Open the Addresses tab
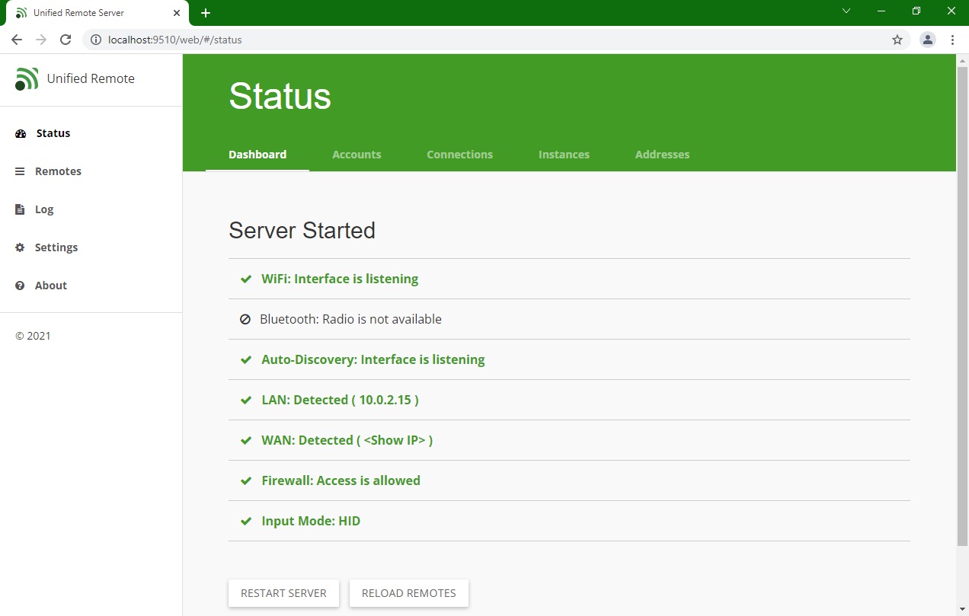Viewport: 969px width, 616px height. point(662,155)
